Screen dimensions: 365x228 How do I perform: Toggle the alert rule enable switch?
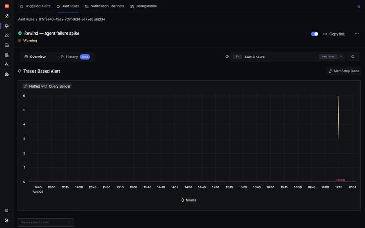click(x=314, y=34)
